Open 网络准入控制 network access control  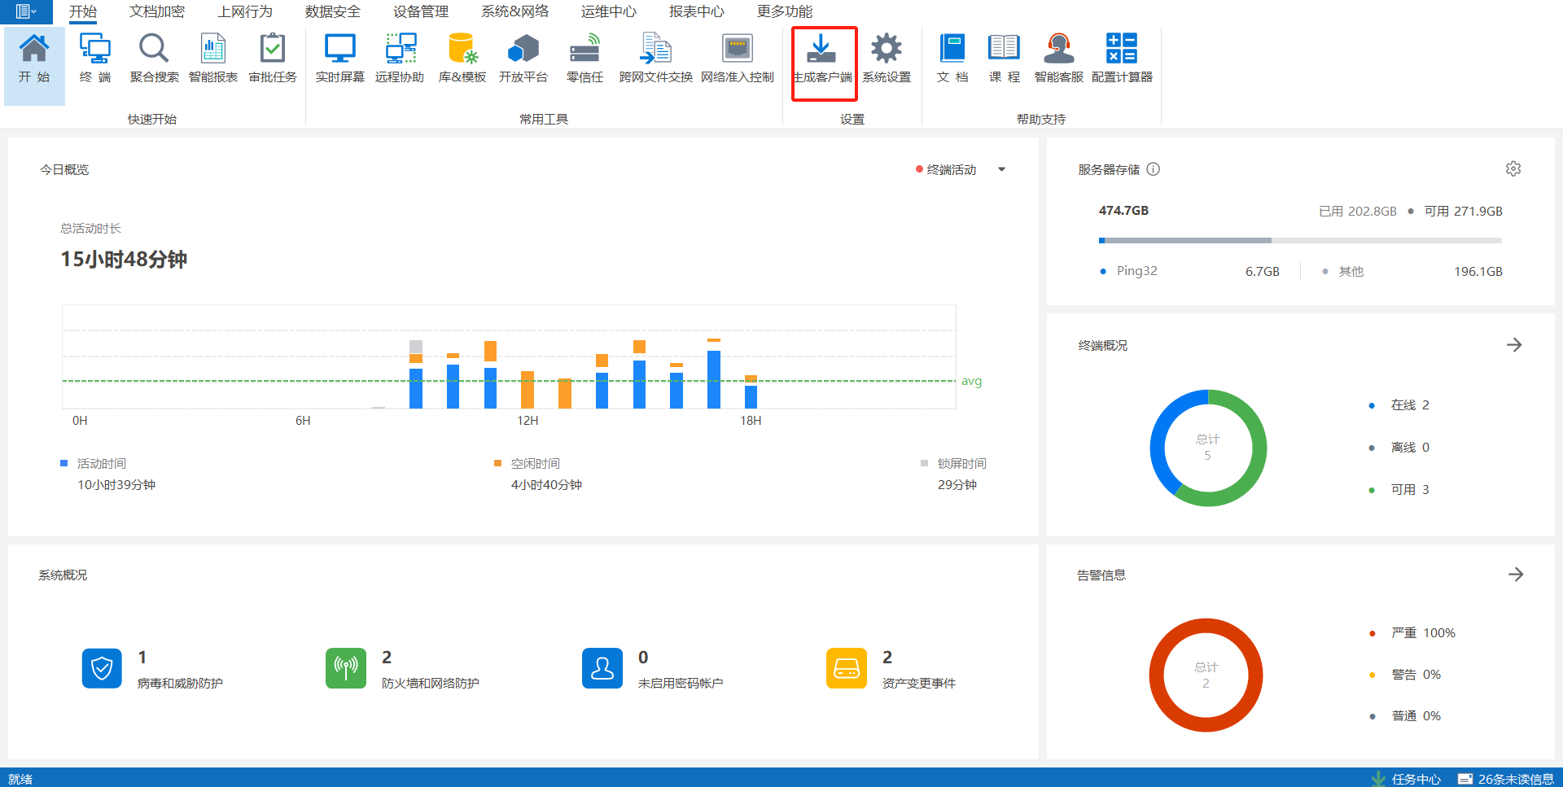click(x=738, y=59)
